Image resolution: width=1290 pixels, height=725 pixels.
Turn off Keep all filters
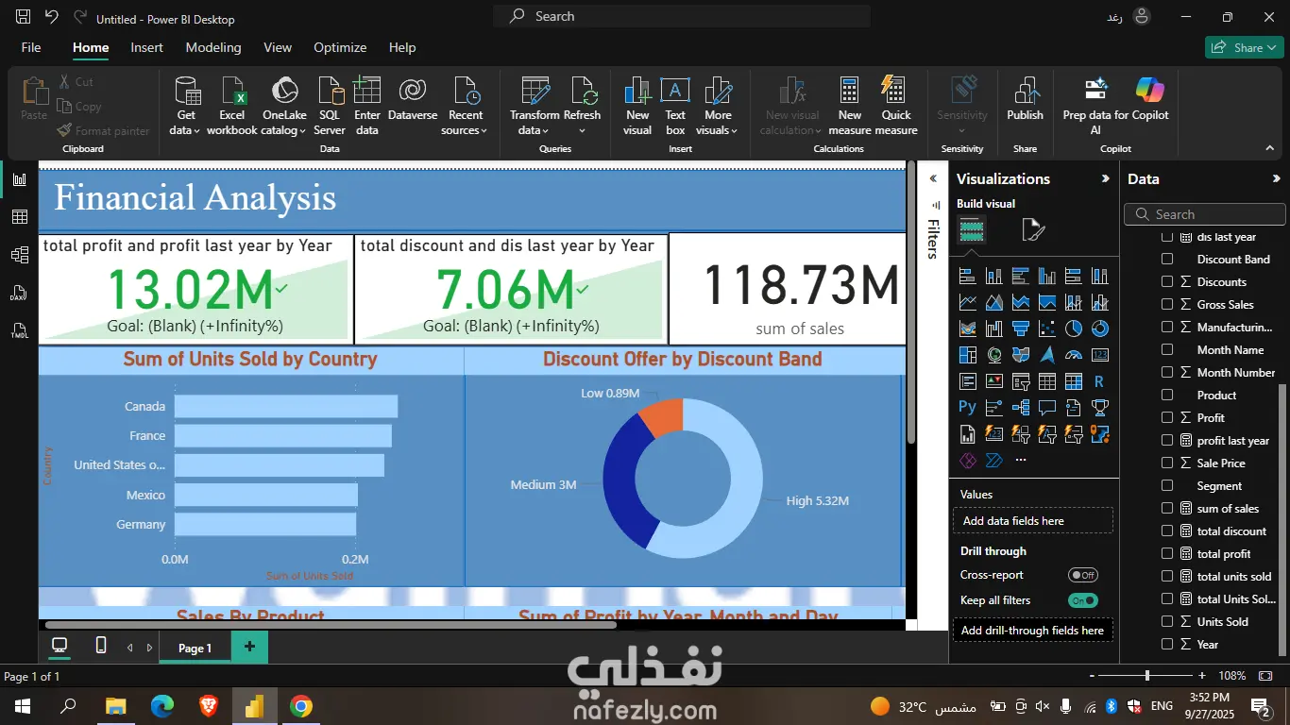tap(1082, 599)
